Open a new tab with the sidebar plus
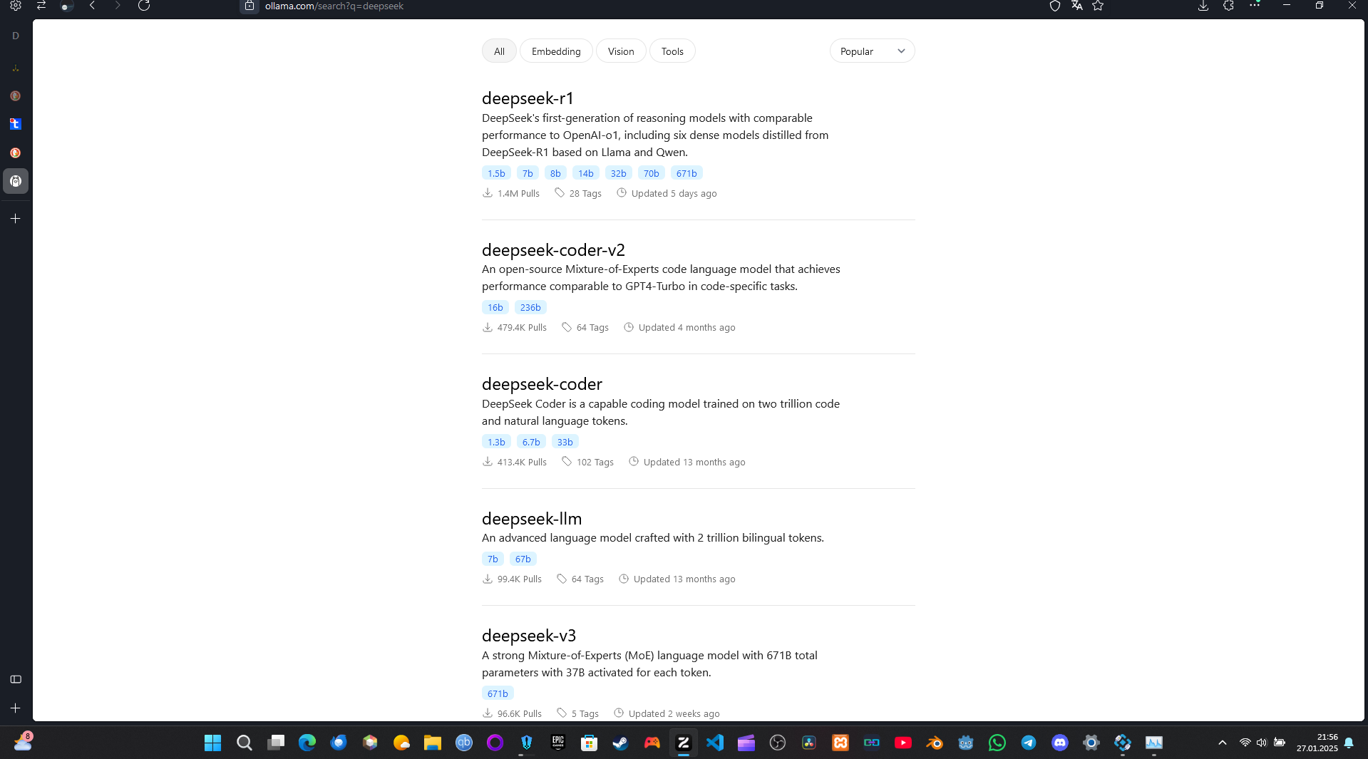1368x759 pixels. click(x=16, y=219)
